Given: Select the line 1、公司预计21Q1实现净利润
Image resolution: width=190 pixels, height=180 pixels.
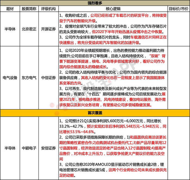Looking at the screenshot, I should (110, 121).
